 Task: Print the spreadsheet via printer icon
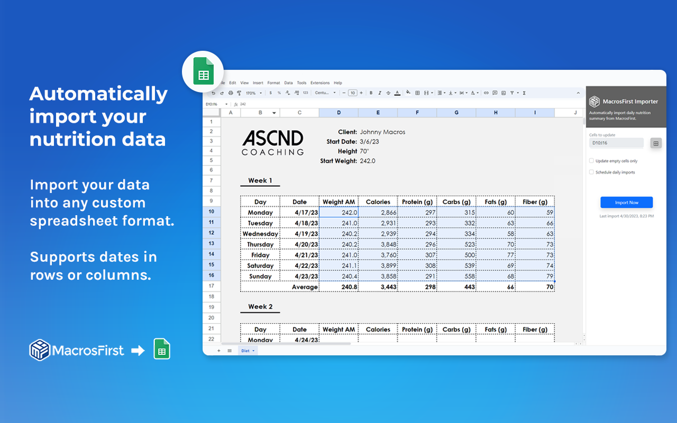[231, 93]
